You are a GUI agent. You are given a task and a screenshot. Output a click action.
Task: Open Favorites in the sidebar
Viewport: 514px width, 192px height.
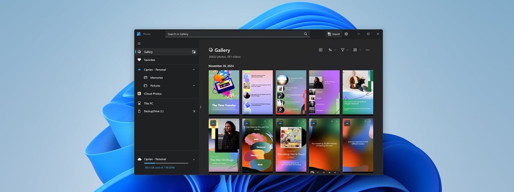click(x=167, y=60)
